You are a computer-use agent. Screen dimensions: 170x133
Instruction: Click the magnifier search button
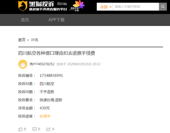tap(163, 7)
